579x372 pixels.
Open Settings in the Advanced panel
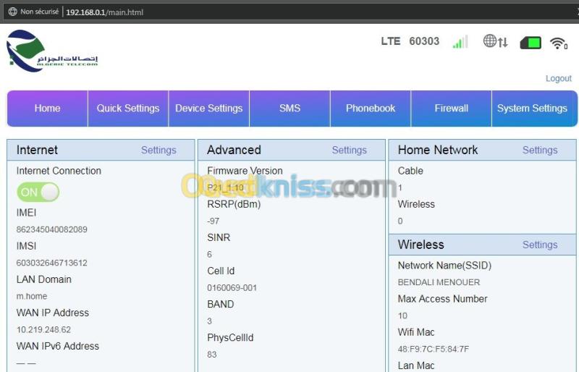pos(350,150)
